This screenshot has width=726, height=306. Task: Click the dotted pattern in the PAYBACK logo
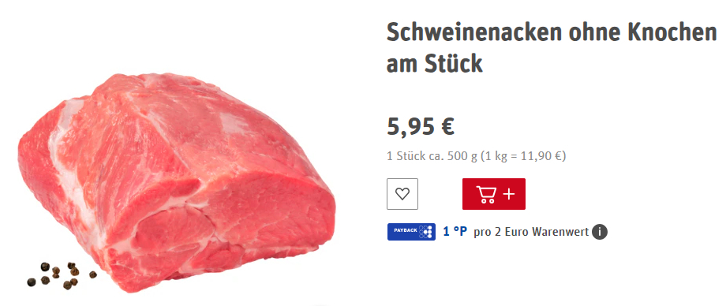[x=425, y=231]
